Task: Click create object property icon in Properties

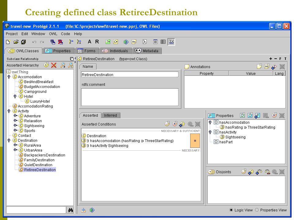Action: click(x=250, y=116)
